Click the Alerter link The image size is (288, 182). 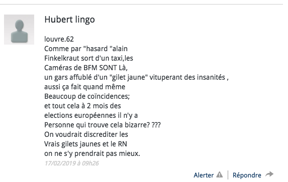coord(204,175)
